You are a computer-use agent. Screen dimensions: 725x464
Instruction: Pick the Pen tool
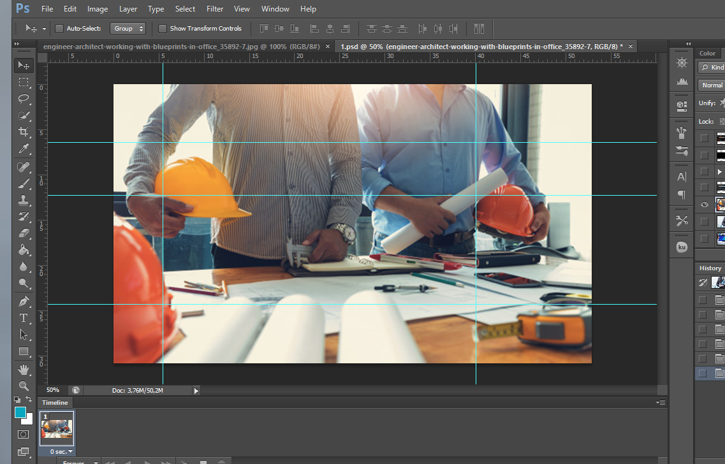click(x=24, y=301)
